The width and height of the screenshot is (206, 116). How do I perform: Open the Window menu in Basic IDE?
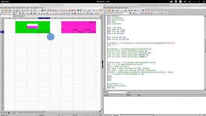[121, 8]
